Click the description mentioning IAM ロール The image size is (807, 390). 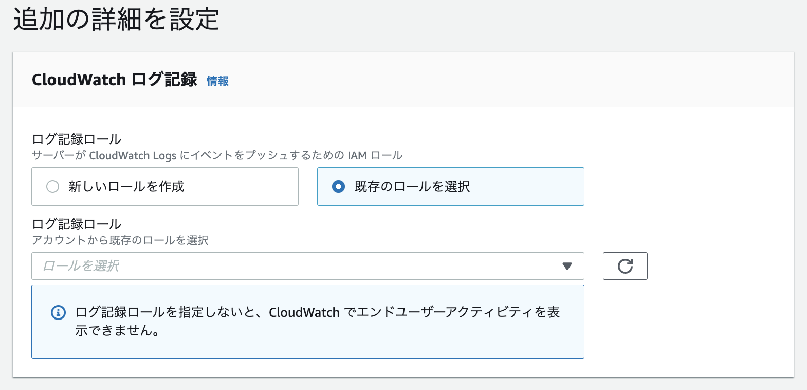[217, 155]
